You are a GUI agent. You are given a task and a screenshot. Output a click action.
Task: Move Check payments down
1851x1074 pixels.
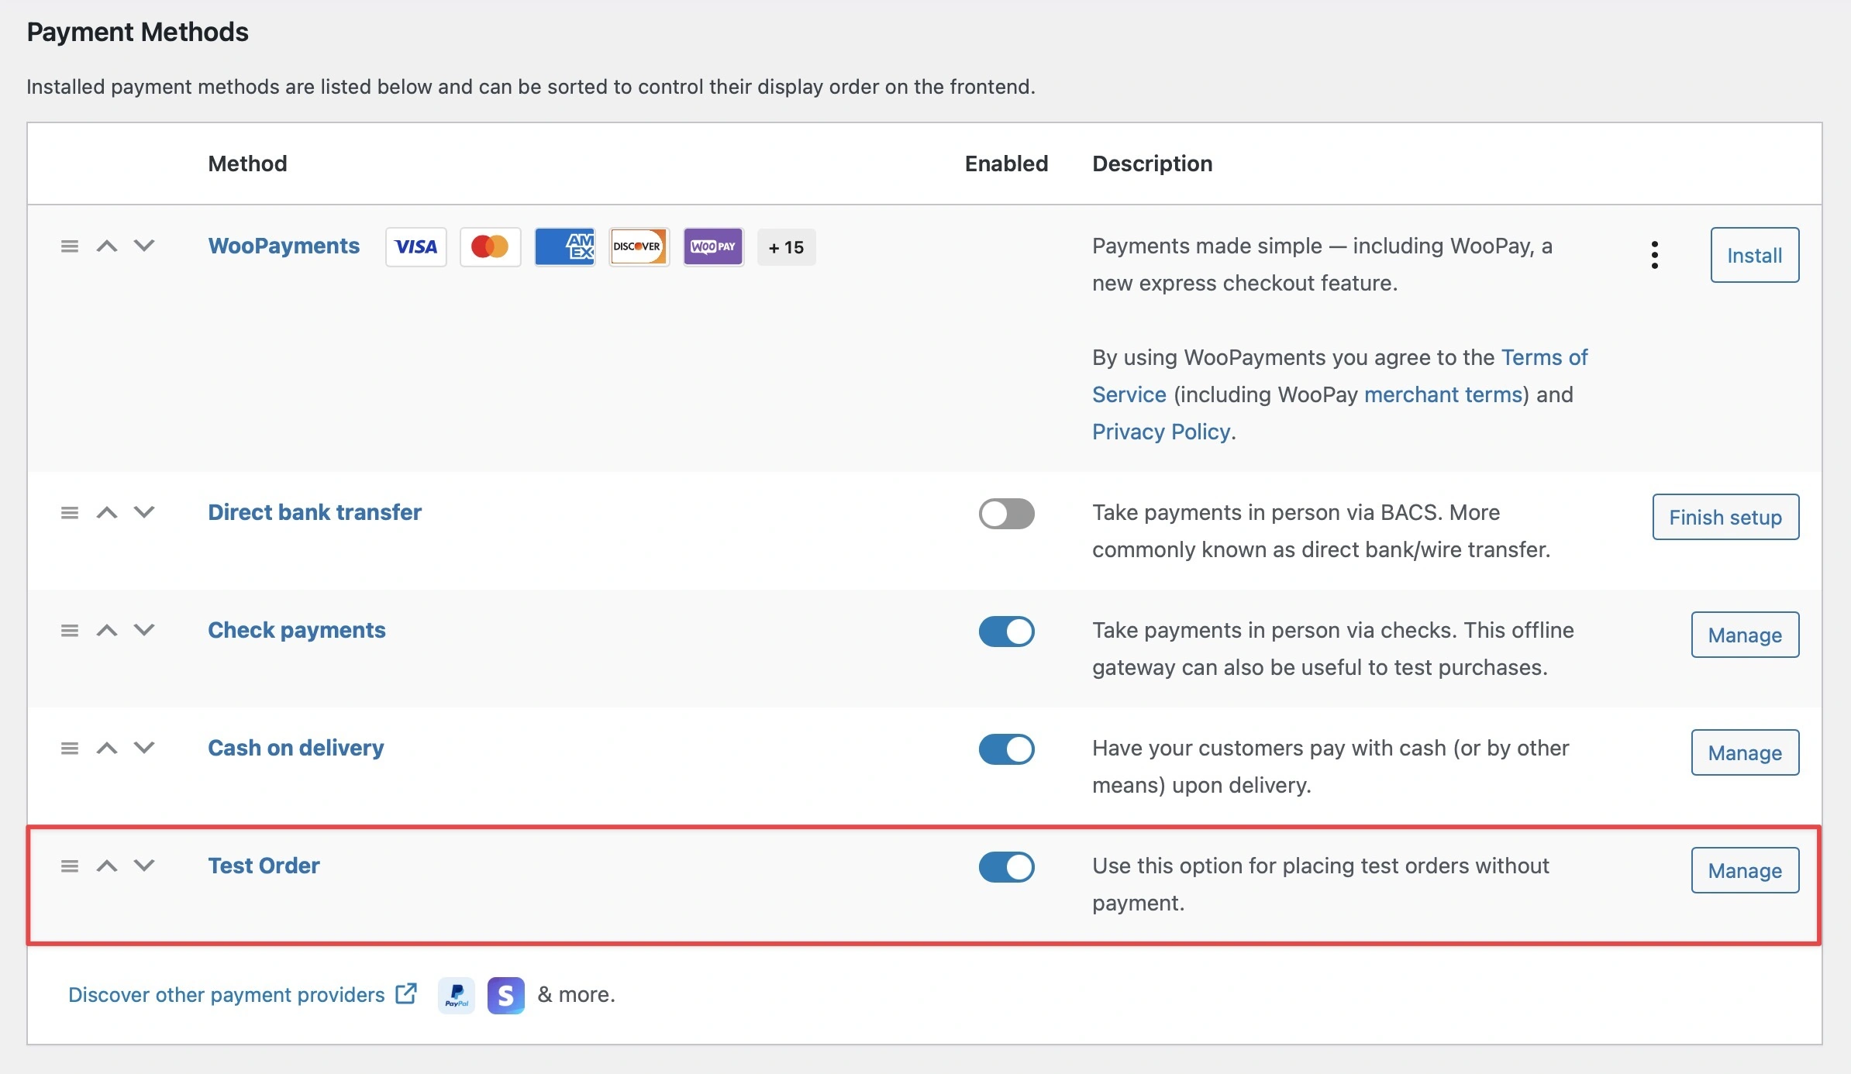(x=144, y=631)
